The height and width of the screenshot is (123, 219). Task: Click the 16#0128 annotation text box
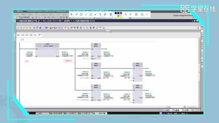click(68, 61)
